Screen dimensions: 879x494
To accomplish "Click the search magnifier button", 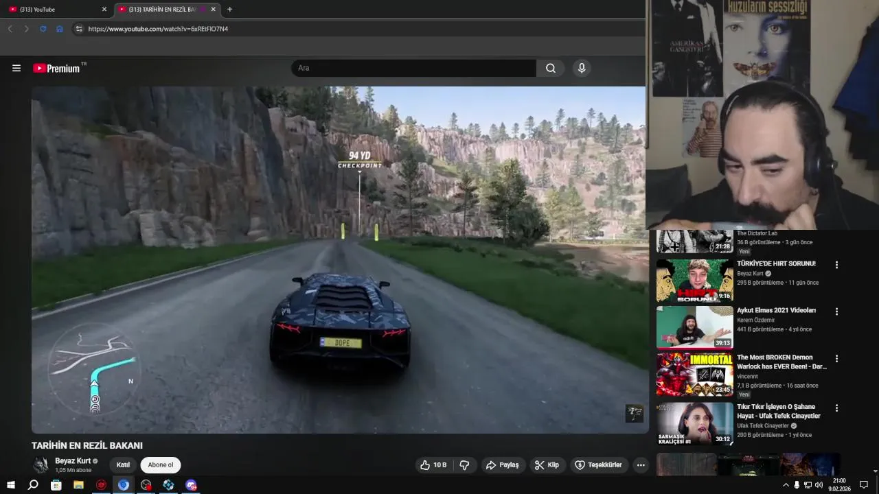I will [x=551, y=68].
